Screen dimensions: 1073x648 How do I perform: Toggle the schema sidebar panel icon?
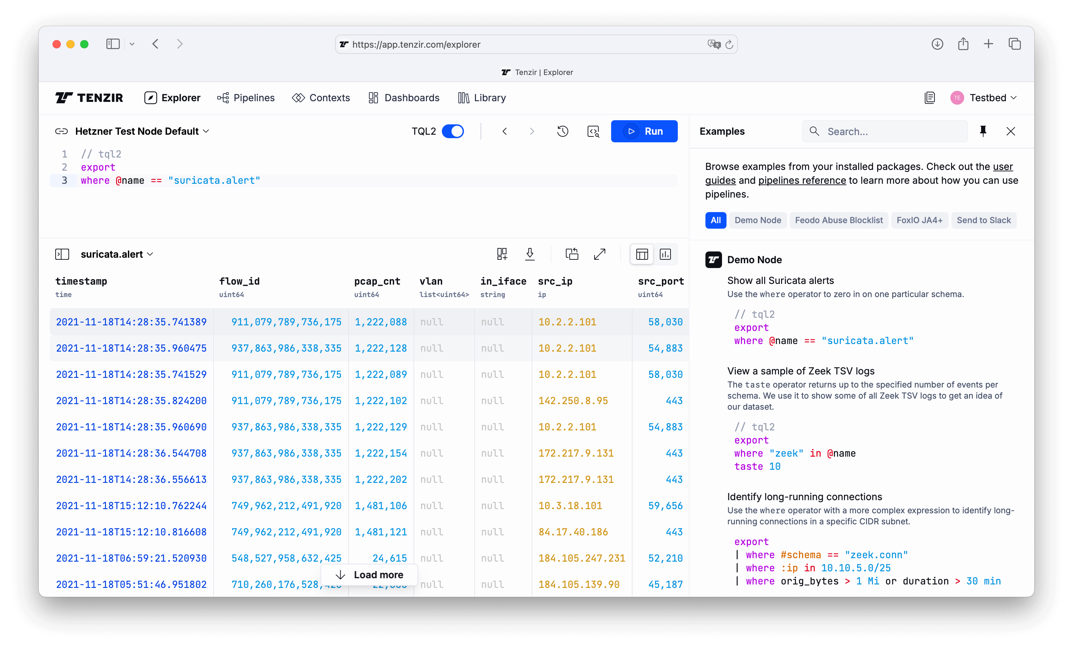(62, 254)
